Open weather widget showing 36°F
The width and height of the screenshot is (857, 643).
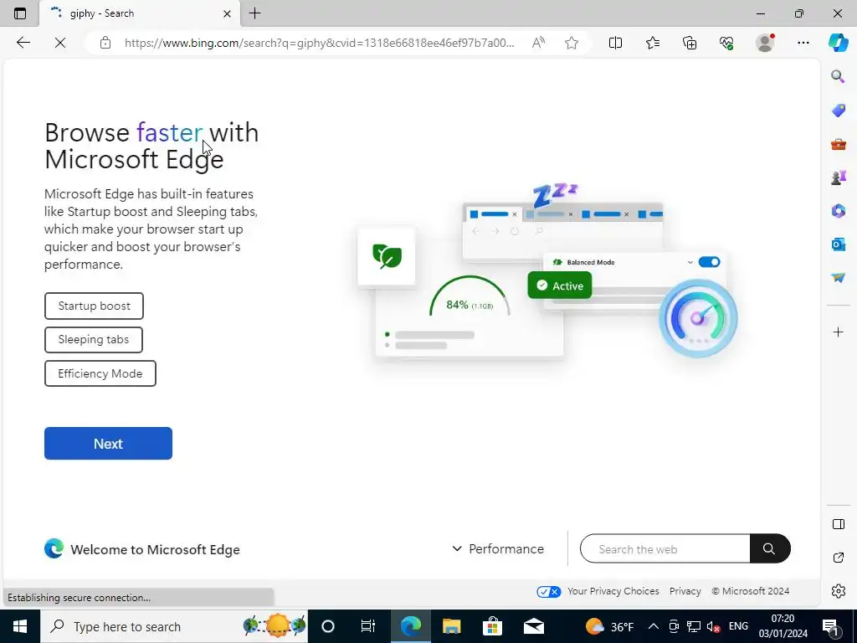pyautogui.click(x=609, y=626)
